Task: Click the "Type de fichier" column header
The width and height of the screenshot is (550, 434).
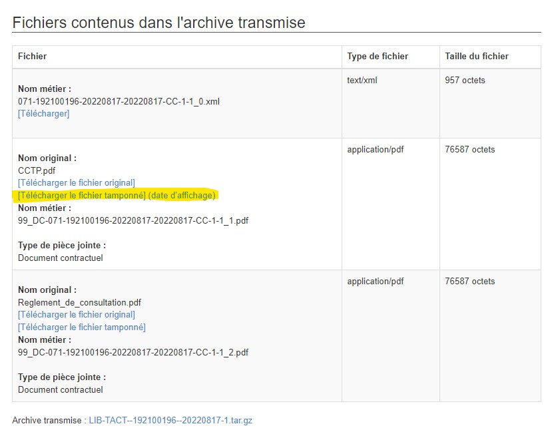Action: [x=378, y=57]
